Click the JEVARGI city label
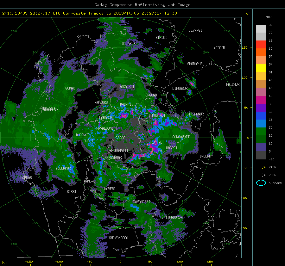The height and width of the screenshot is (266, 285). coord(195,30)
